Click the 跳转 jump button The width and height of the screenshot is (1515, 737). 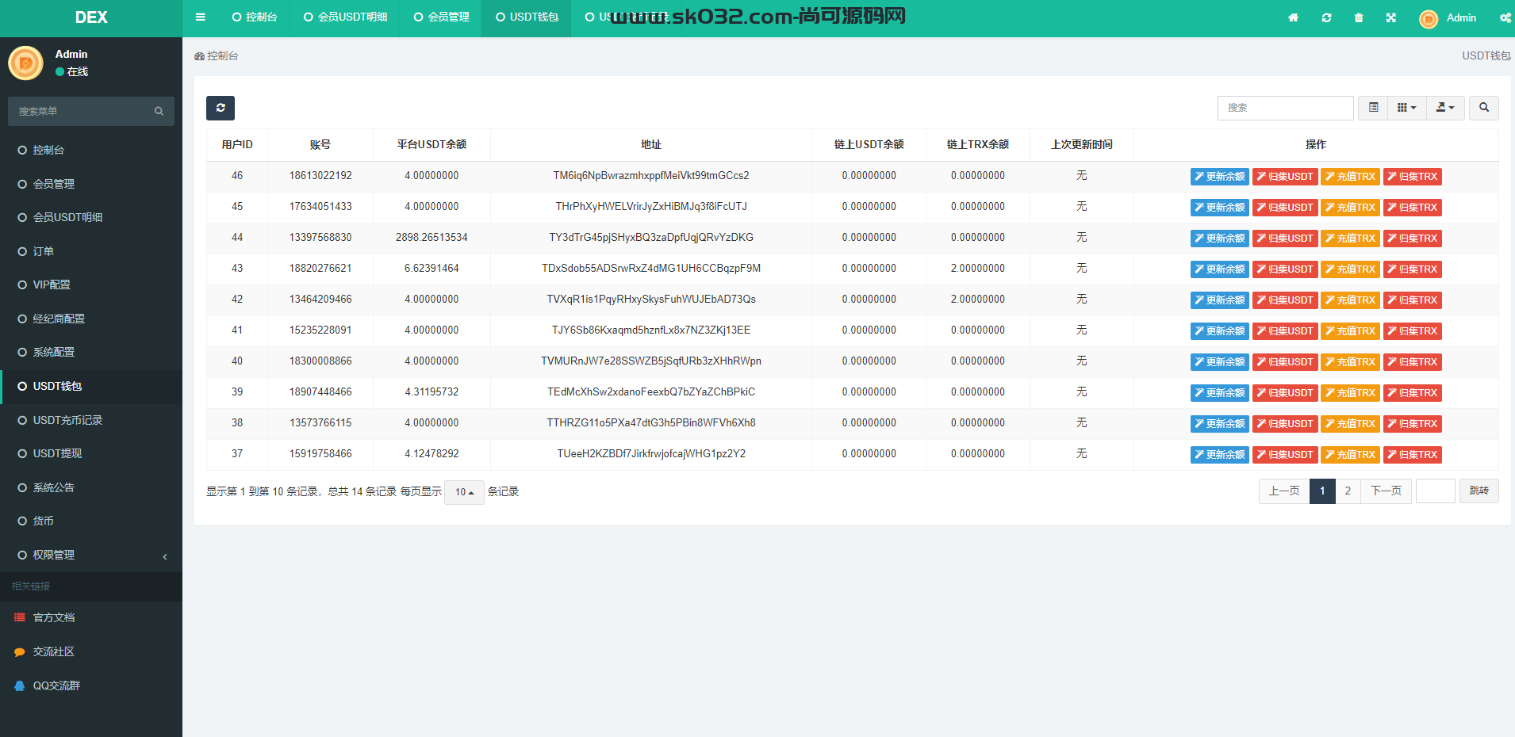click(1479, 491)
